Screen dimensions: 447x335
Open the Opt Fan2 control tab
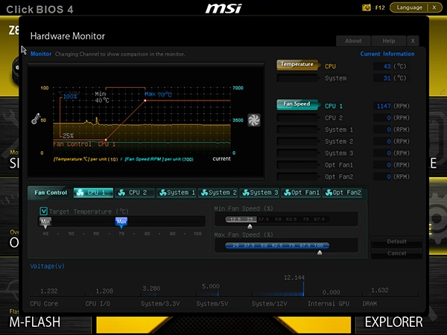click(x=343, y=193)
